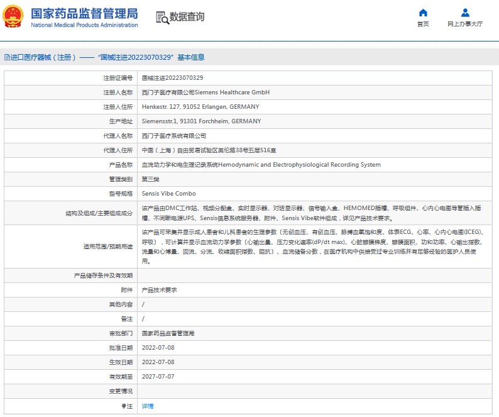
Task: Click the 数据查询 heading text
Action: [x=187, y=17]
